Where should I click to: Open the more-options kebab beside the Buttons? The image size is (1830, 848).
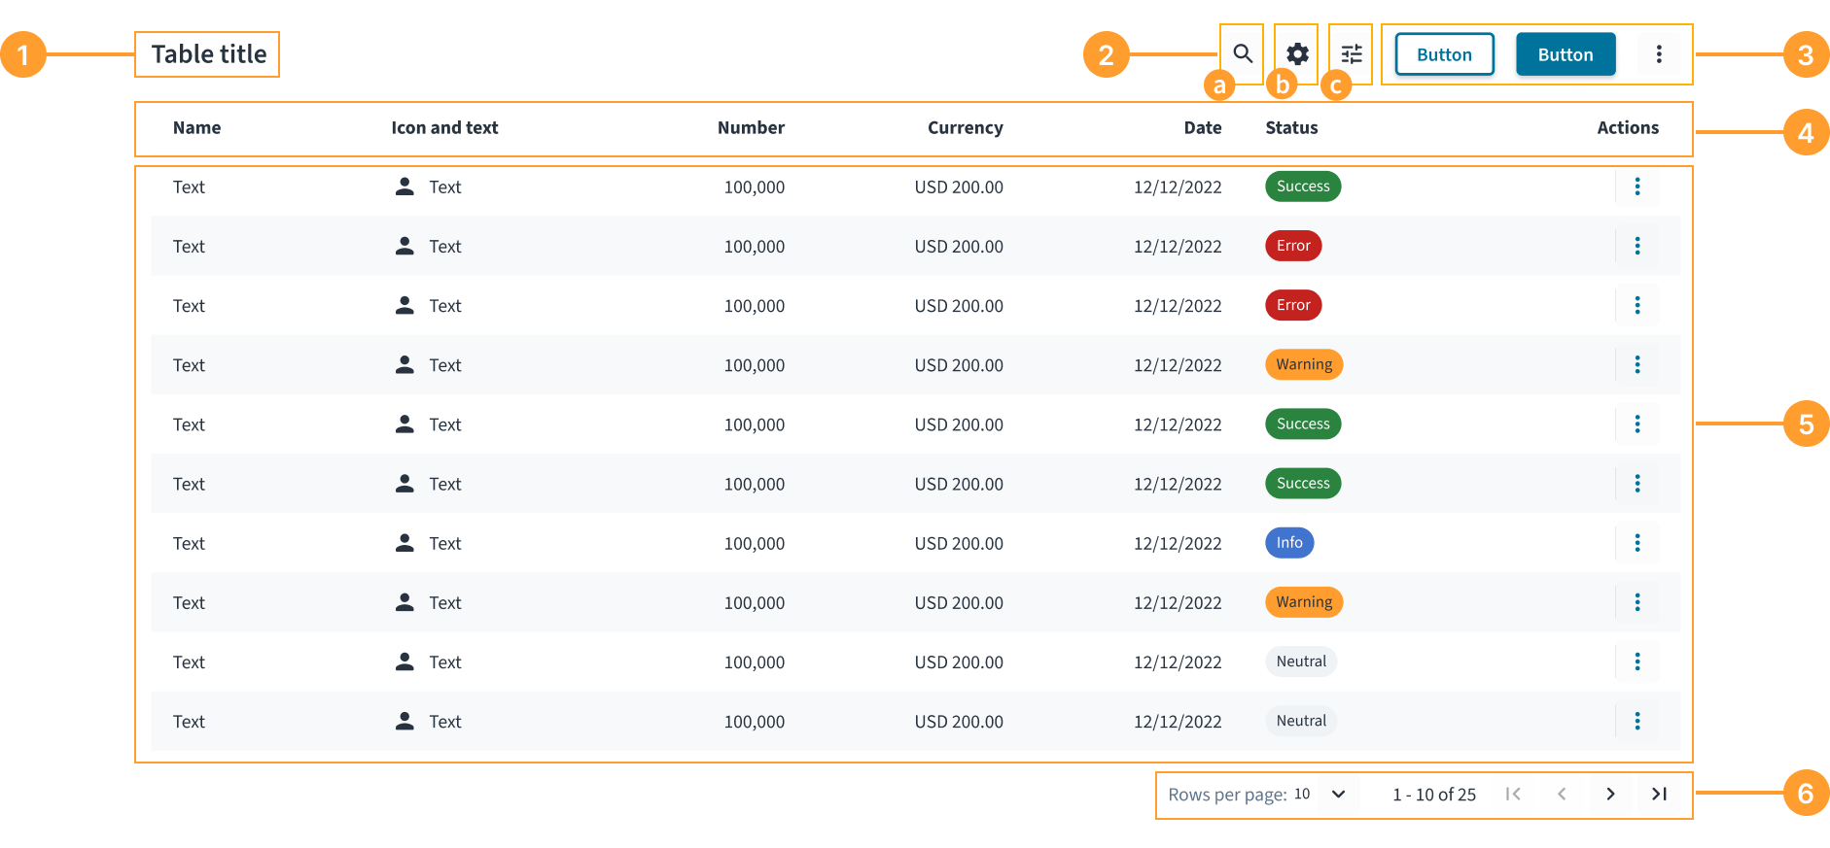click(1659, 53)
